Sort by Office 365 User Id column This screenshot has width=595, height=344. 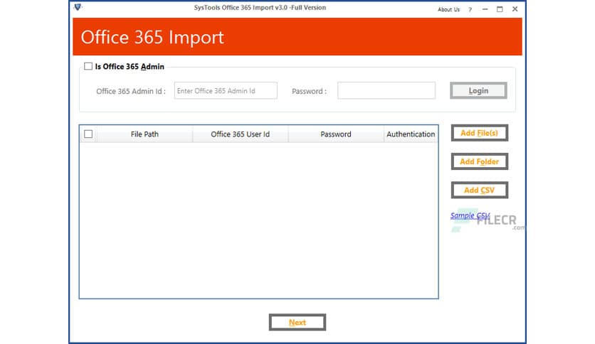coord(240,134)
